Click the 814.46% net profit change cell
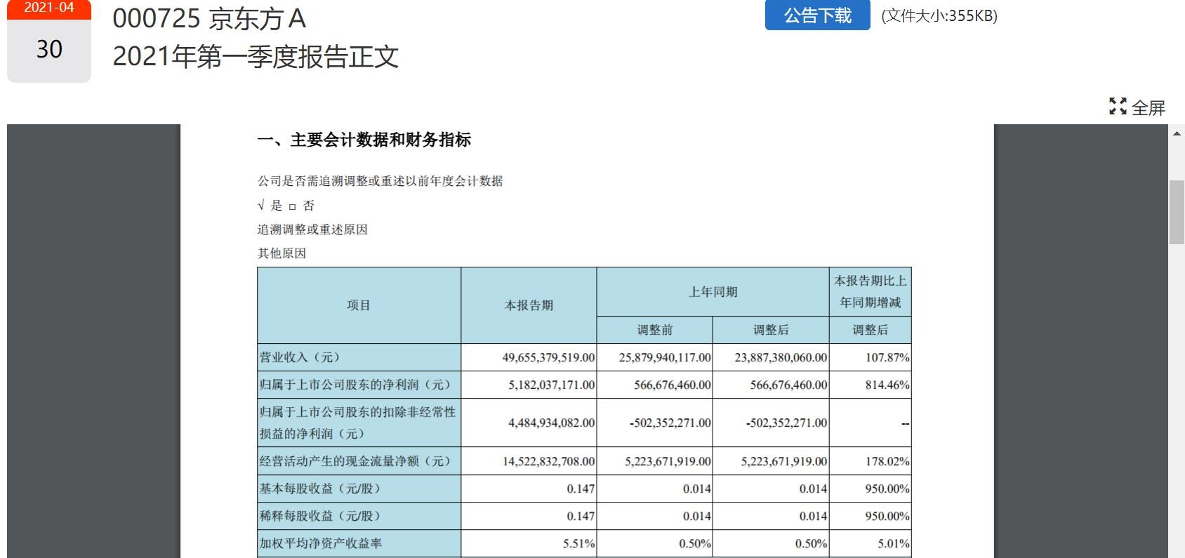 [887, 385]
